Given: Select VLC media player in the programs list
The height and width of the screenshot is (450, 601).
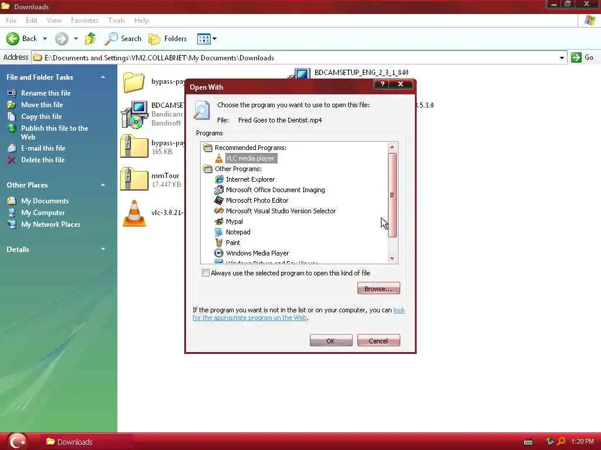Looking at the screenshot, I should click(x=250, y=158).
